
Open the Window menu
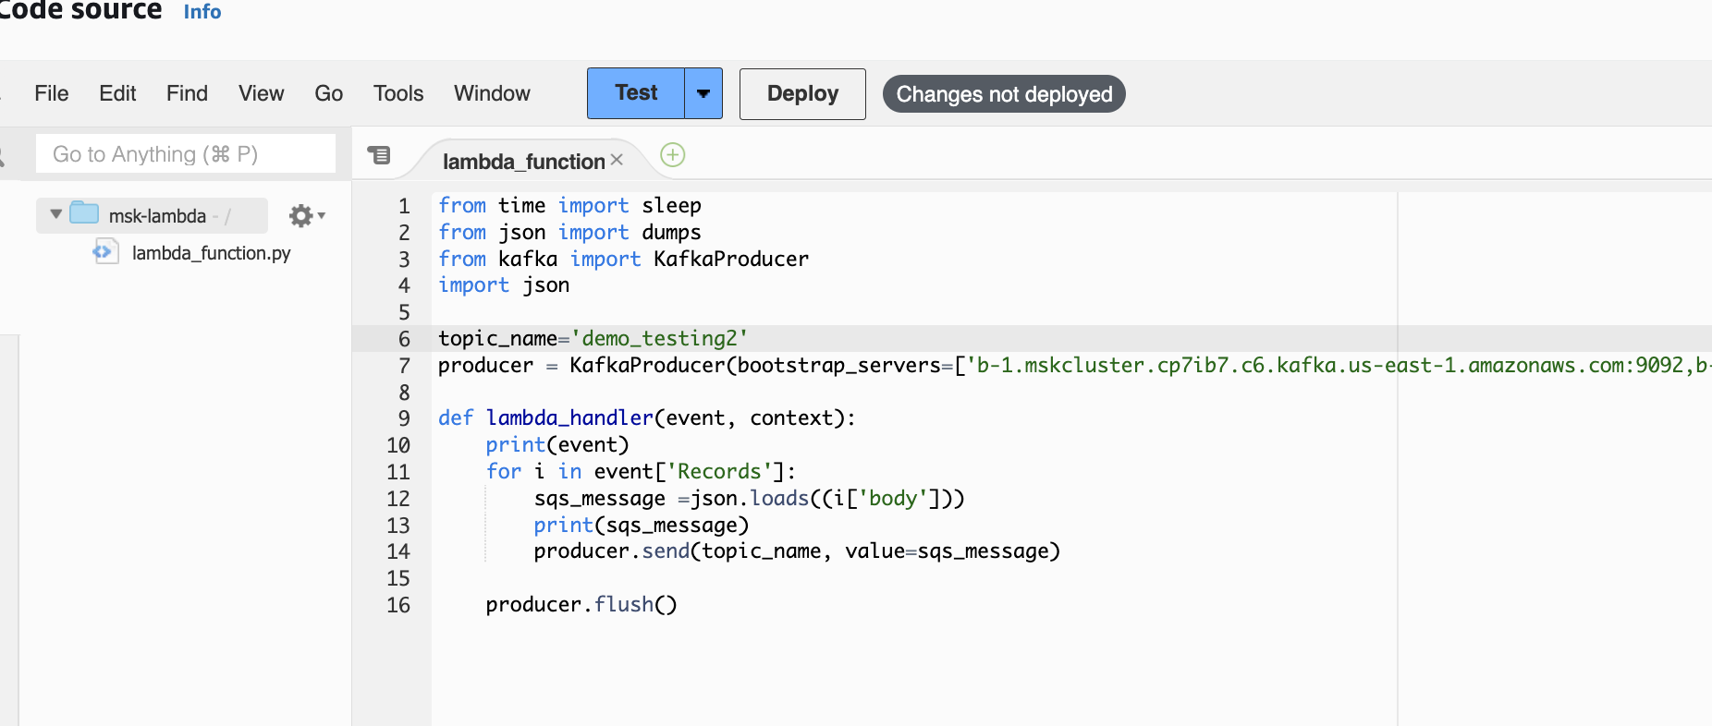pos(492,93)
